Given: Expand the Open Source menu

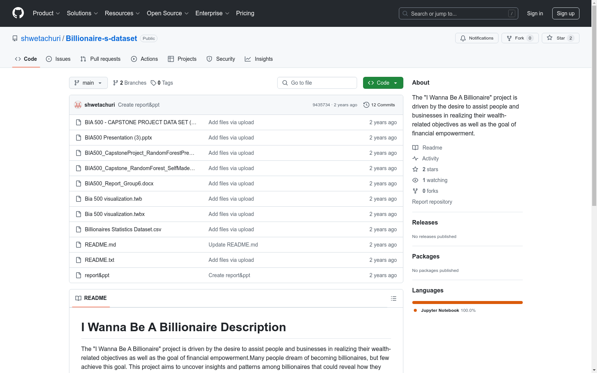Looking at the screenshot, I should 168,13.
